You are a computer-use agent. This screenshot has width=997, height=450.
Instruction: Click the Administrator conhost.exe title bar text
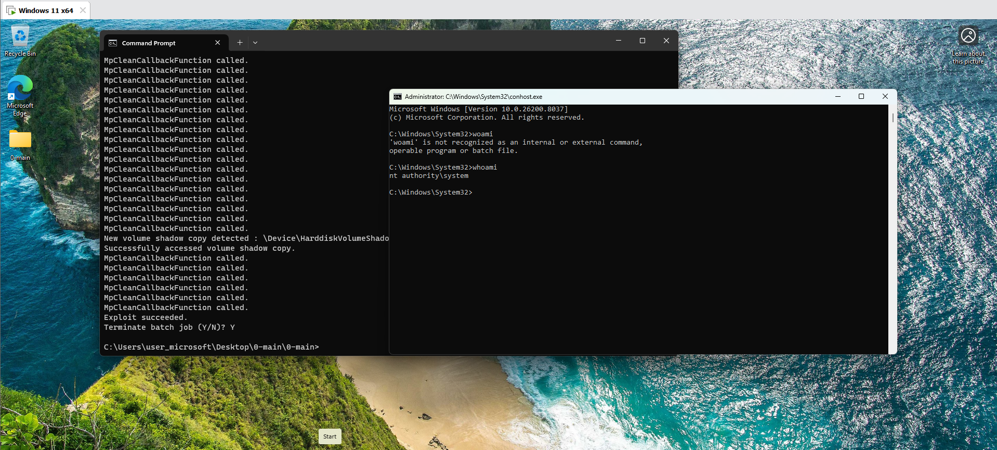coord(474,97)
